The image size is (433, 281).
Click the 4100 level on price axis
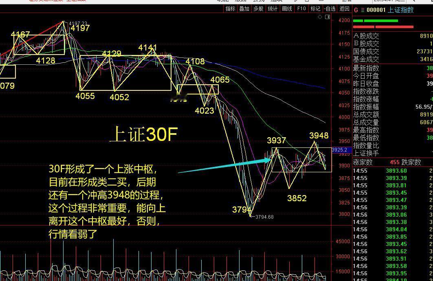coord(344,69)
